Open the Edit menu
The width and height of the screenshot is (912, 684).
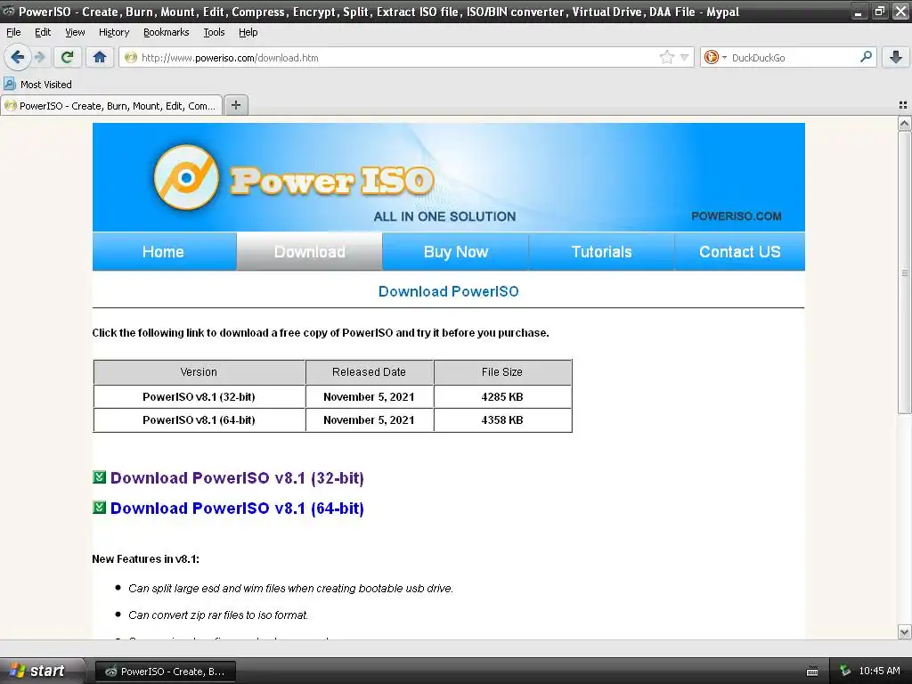(43, 32)
